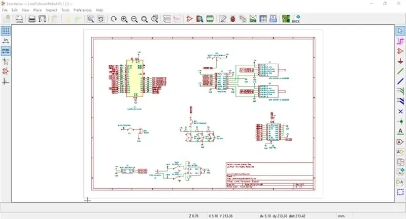
Task: Select the Place wire tool
Action: click(x=400, y=71)
